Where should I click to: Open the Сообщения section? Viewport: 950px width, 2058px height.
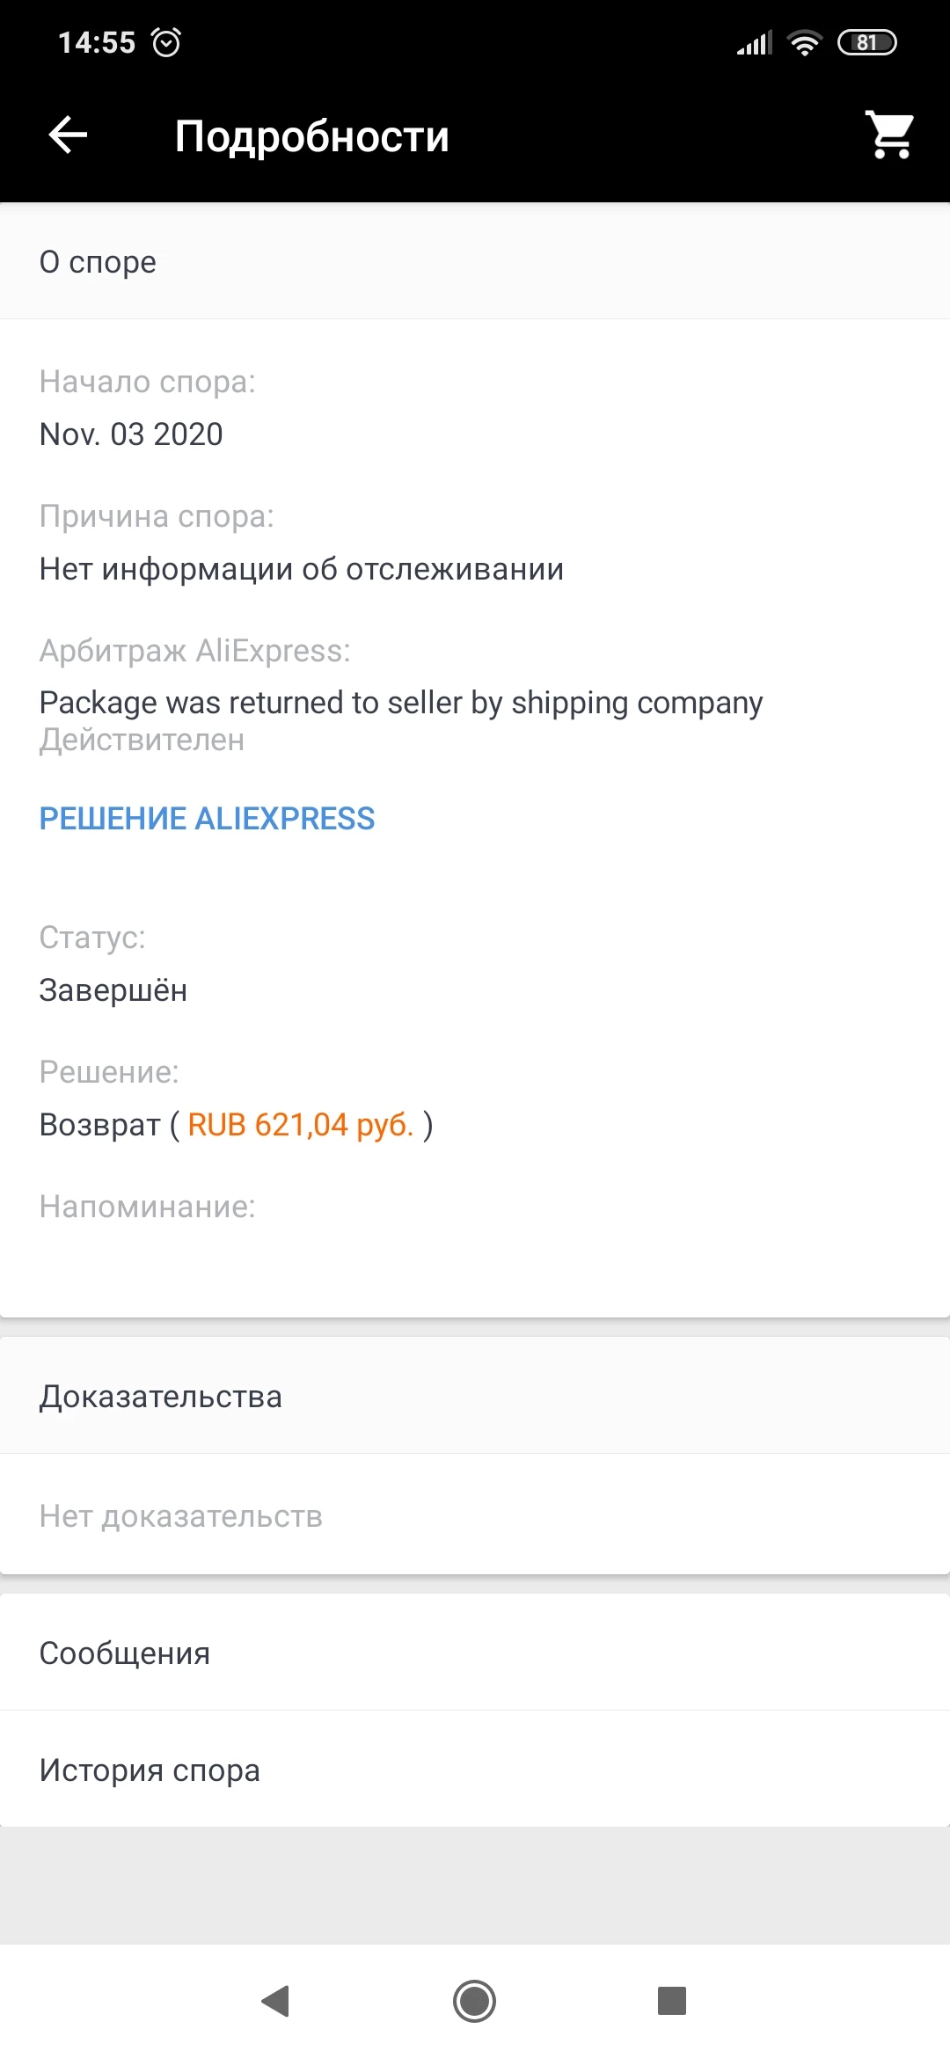click(x=124, y=1653)
